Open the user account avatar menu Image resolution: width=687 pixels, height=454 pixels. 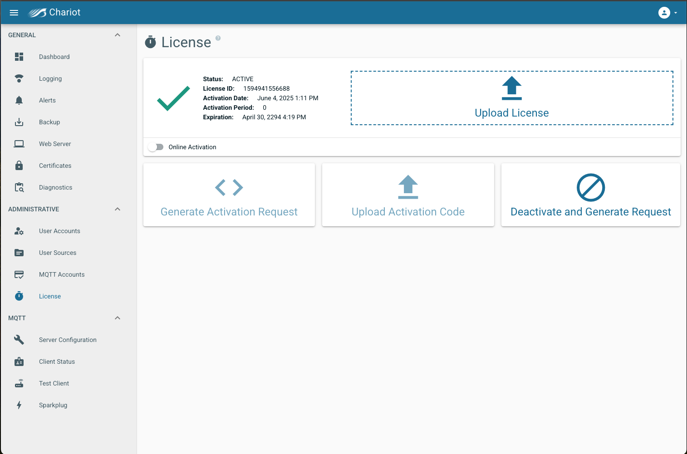coord(664,13)
